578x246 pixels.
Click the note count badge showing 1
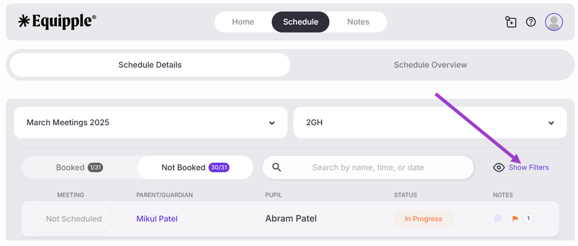[x=528, y=218]
